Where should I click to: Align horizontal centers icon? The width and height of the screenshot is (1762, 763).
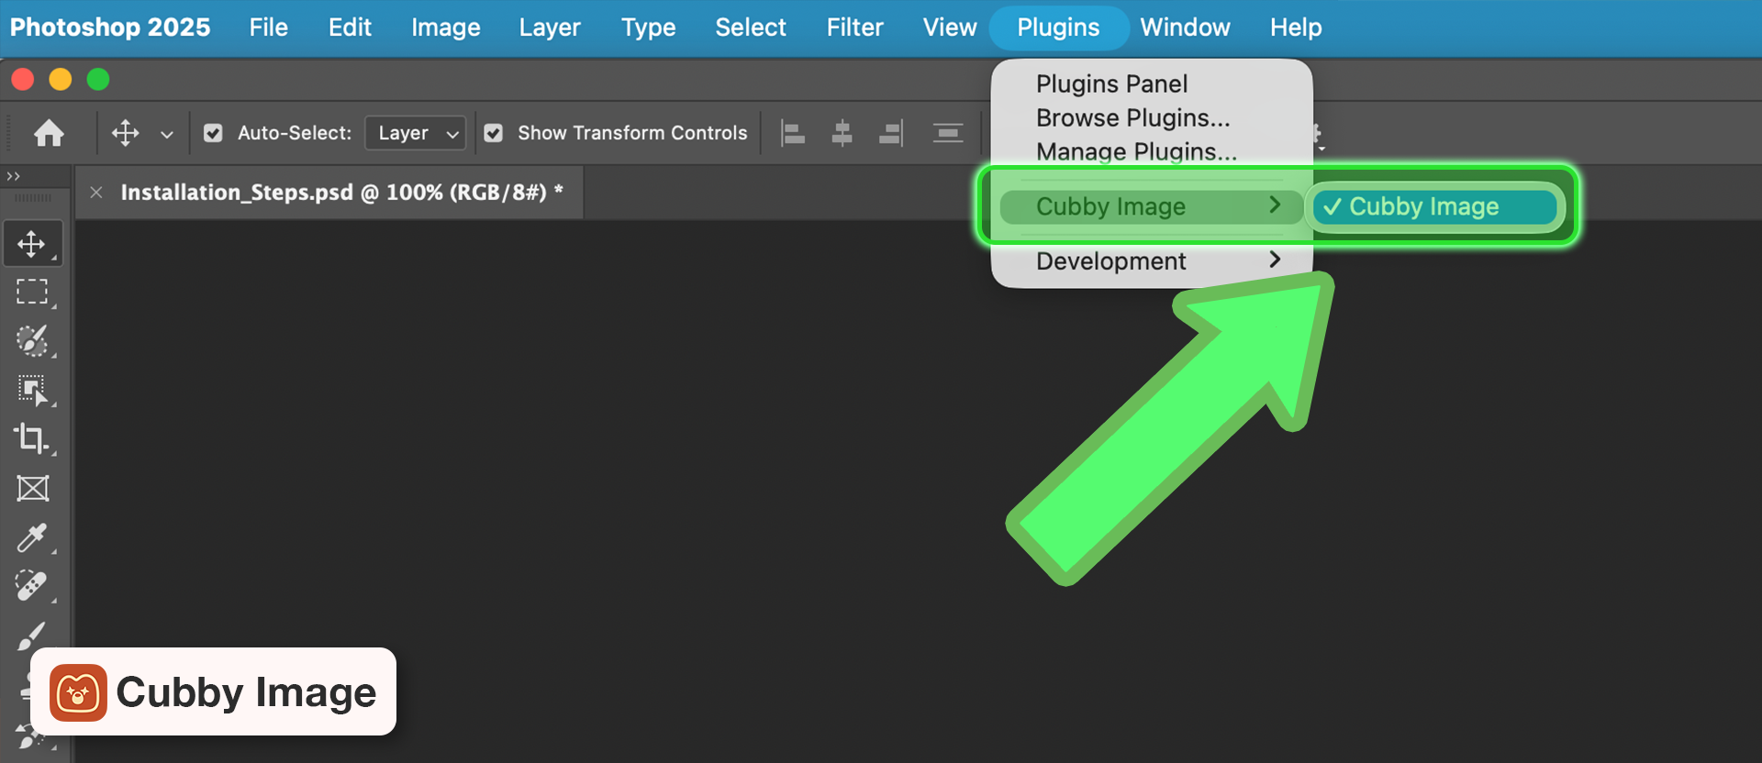coord(842,133)
